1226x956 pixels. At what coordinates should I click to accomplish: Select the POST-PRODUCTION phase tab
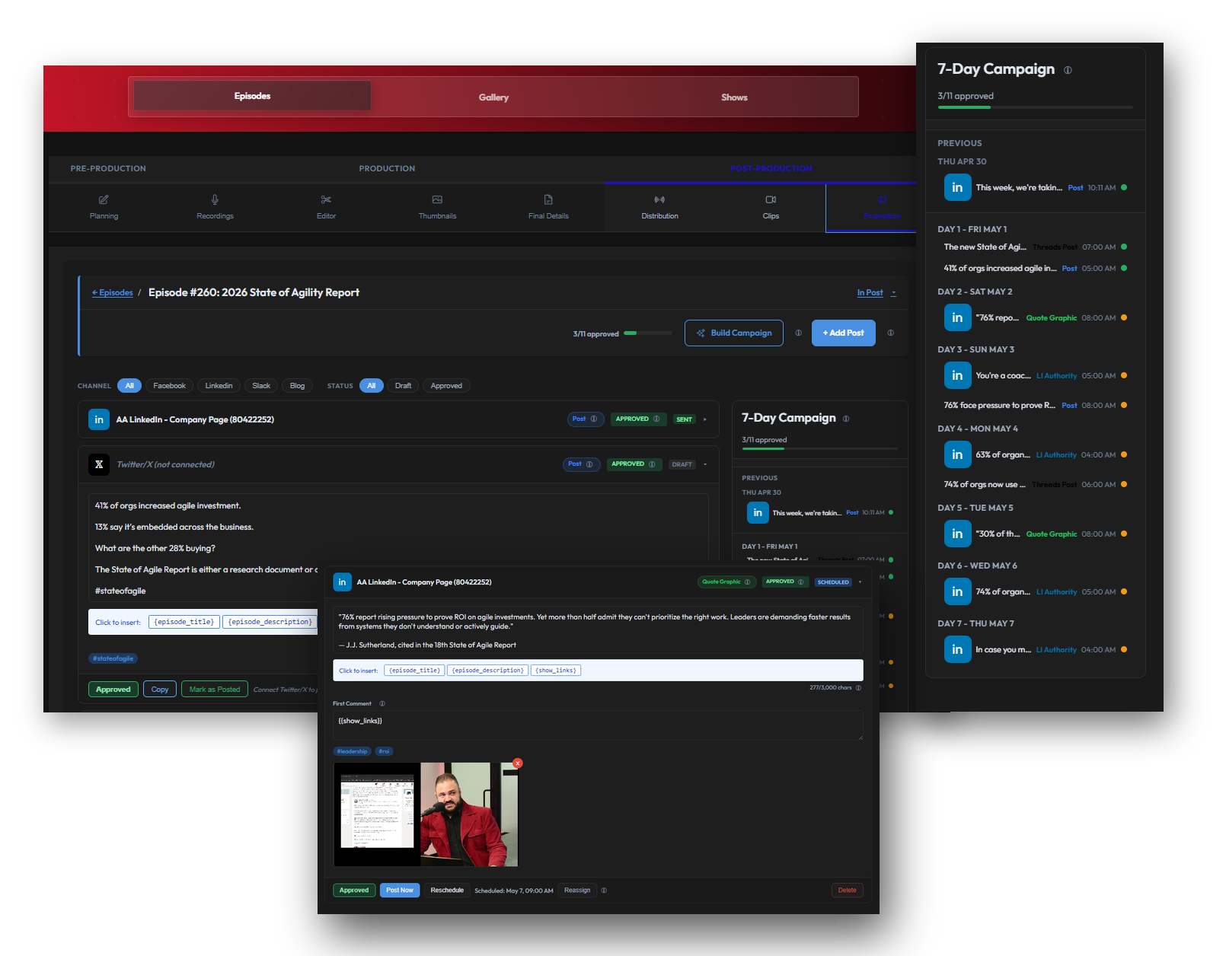(771, 169)
